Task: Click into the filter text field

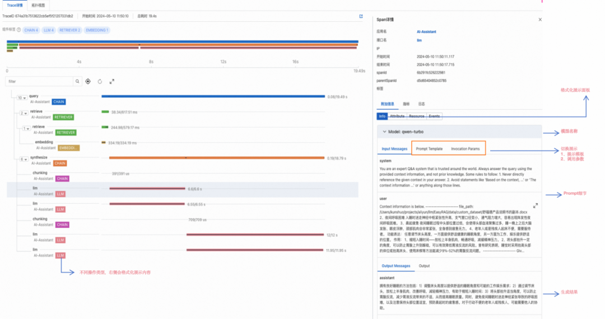Action: point(39,81)
